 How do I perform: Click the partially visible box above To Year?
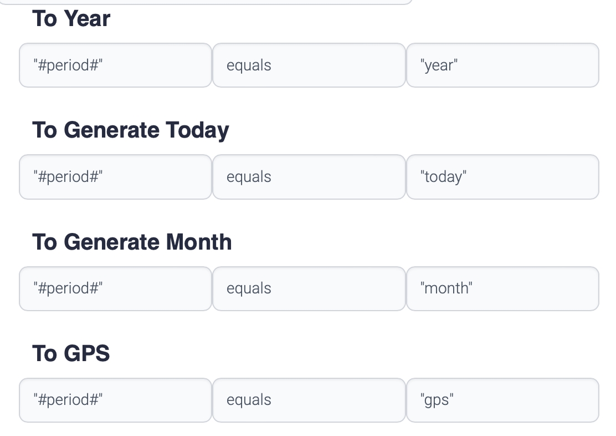point(216,2)
